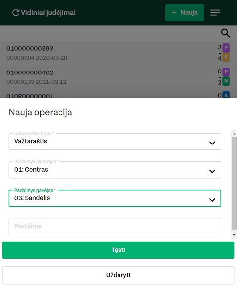237x287 pixels.
Task: Click the dialog scrollbar thumb
Action: (x=234, y=183)
